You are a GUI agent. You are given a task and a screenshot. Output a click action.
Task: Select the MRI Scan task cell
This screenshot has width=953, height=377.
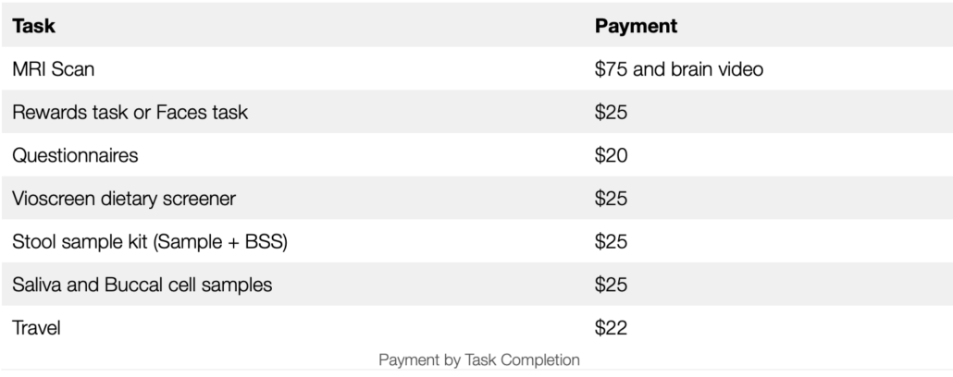coord(54,69)
